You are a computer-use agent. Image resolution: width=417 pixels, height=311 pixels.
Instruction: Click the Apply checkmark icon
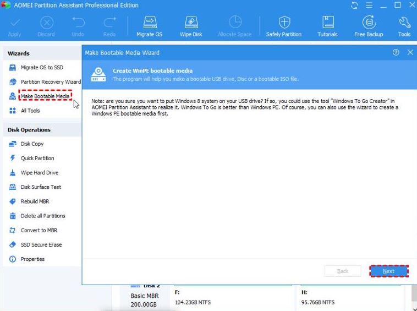point(15,23)
